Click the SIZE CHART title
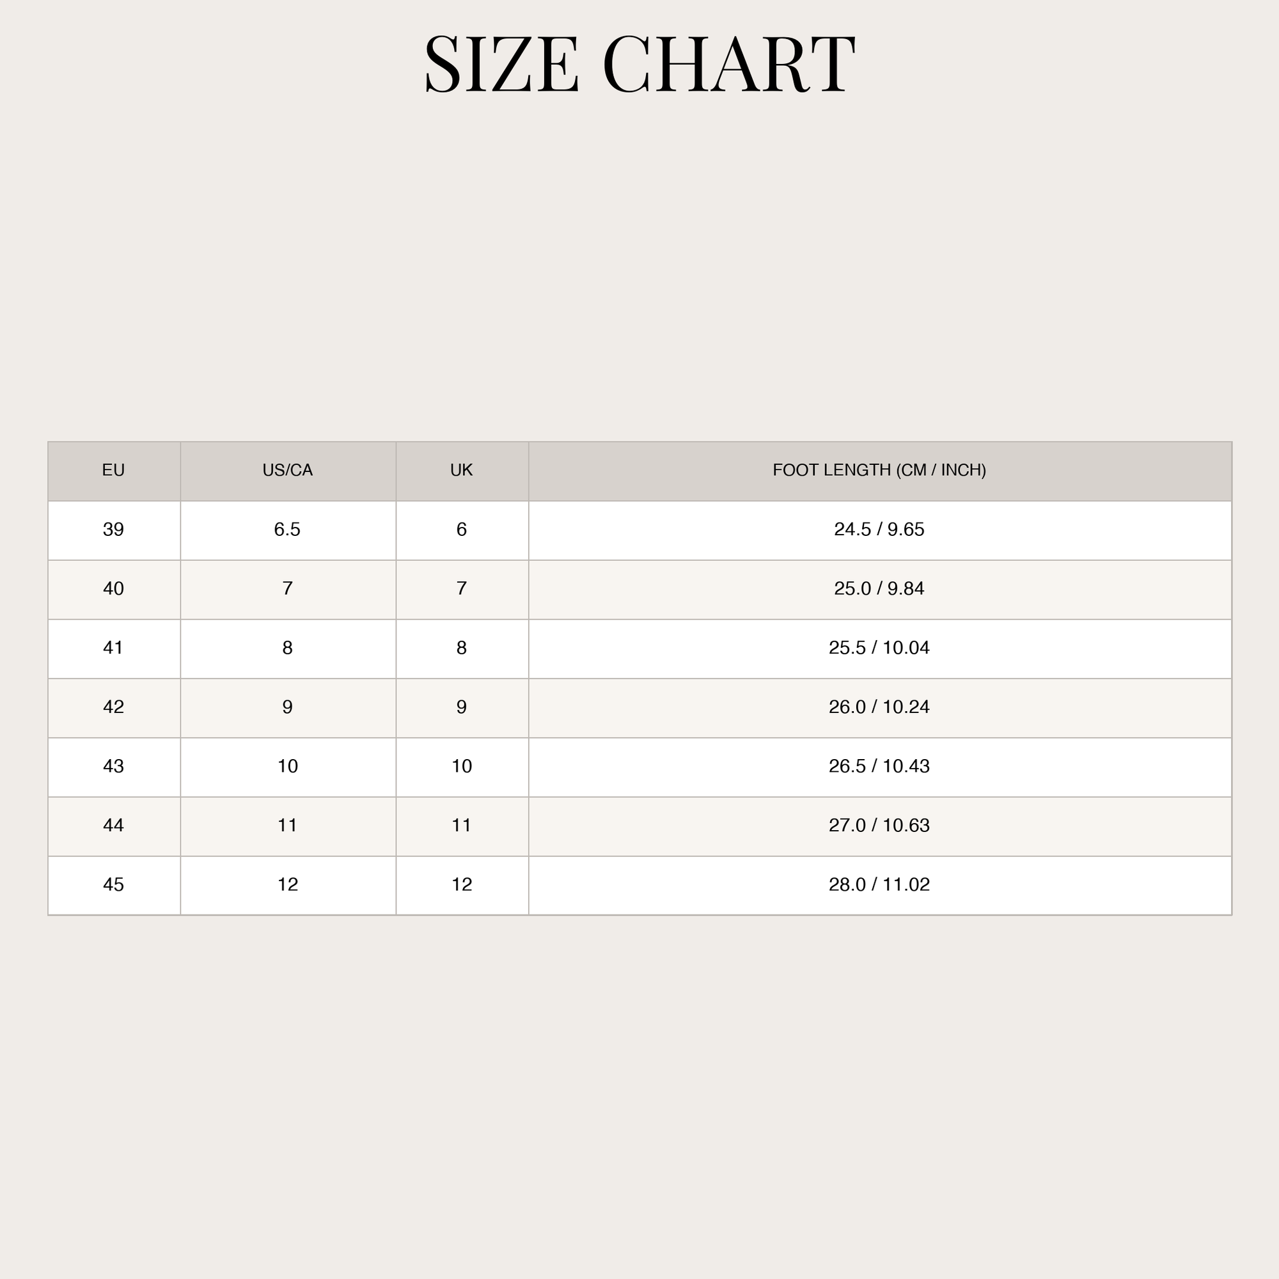The height and width of the screenshot is (1279, 1279). 639,64
